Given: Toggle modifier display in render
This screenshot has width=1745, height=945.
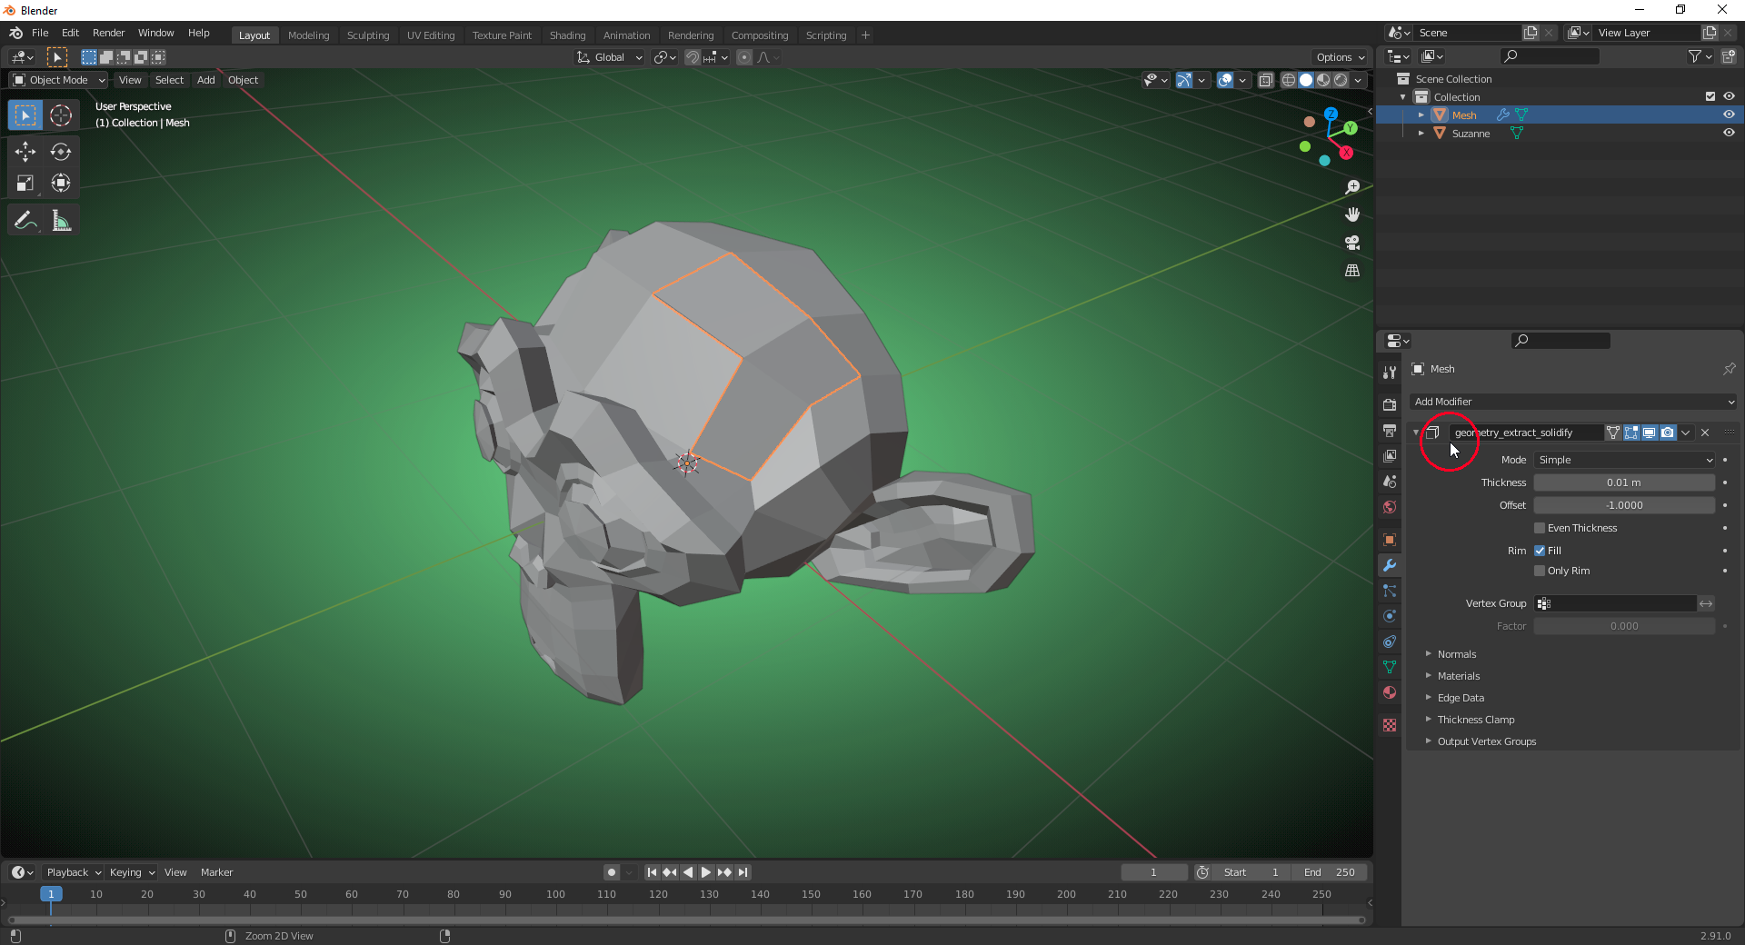Looking at the screenshot, I should click(1668, 433).
